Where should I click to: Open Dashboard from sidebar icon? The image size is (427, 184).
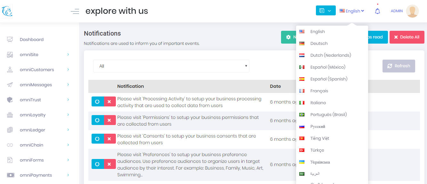(x=10, y=39)
